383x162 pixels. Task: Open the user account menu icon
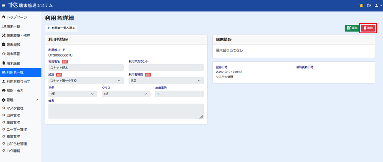[x=378, y=6]
